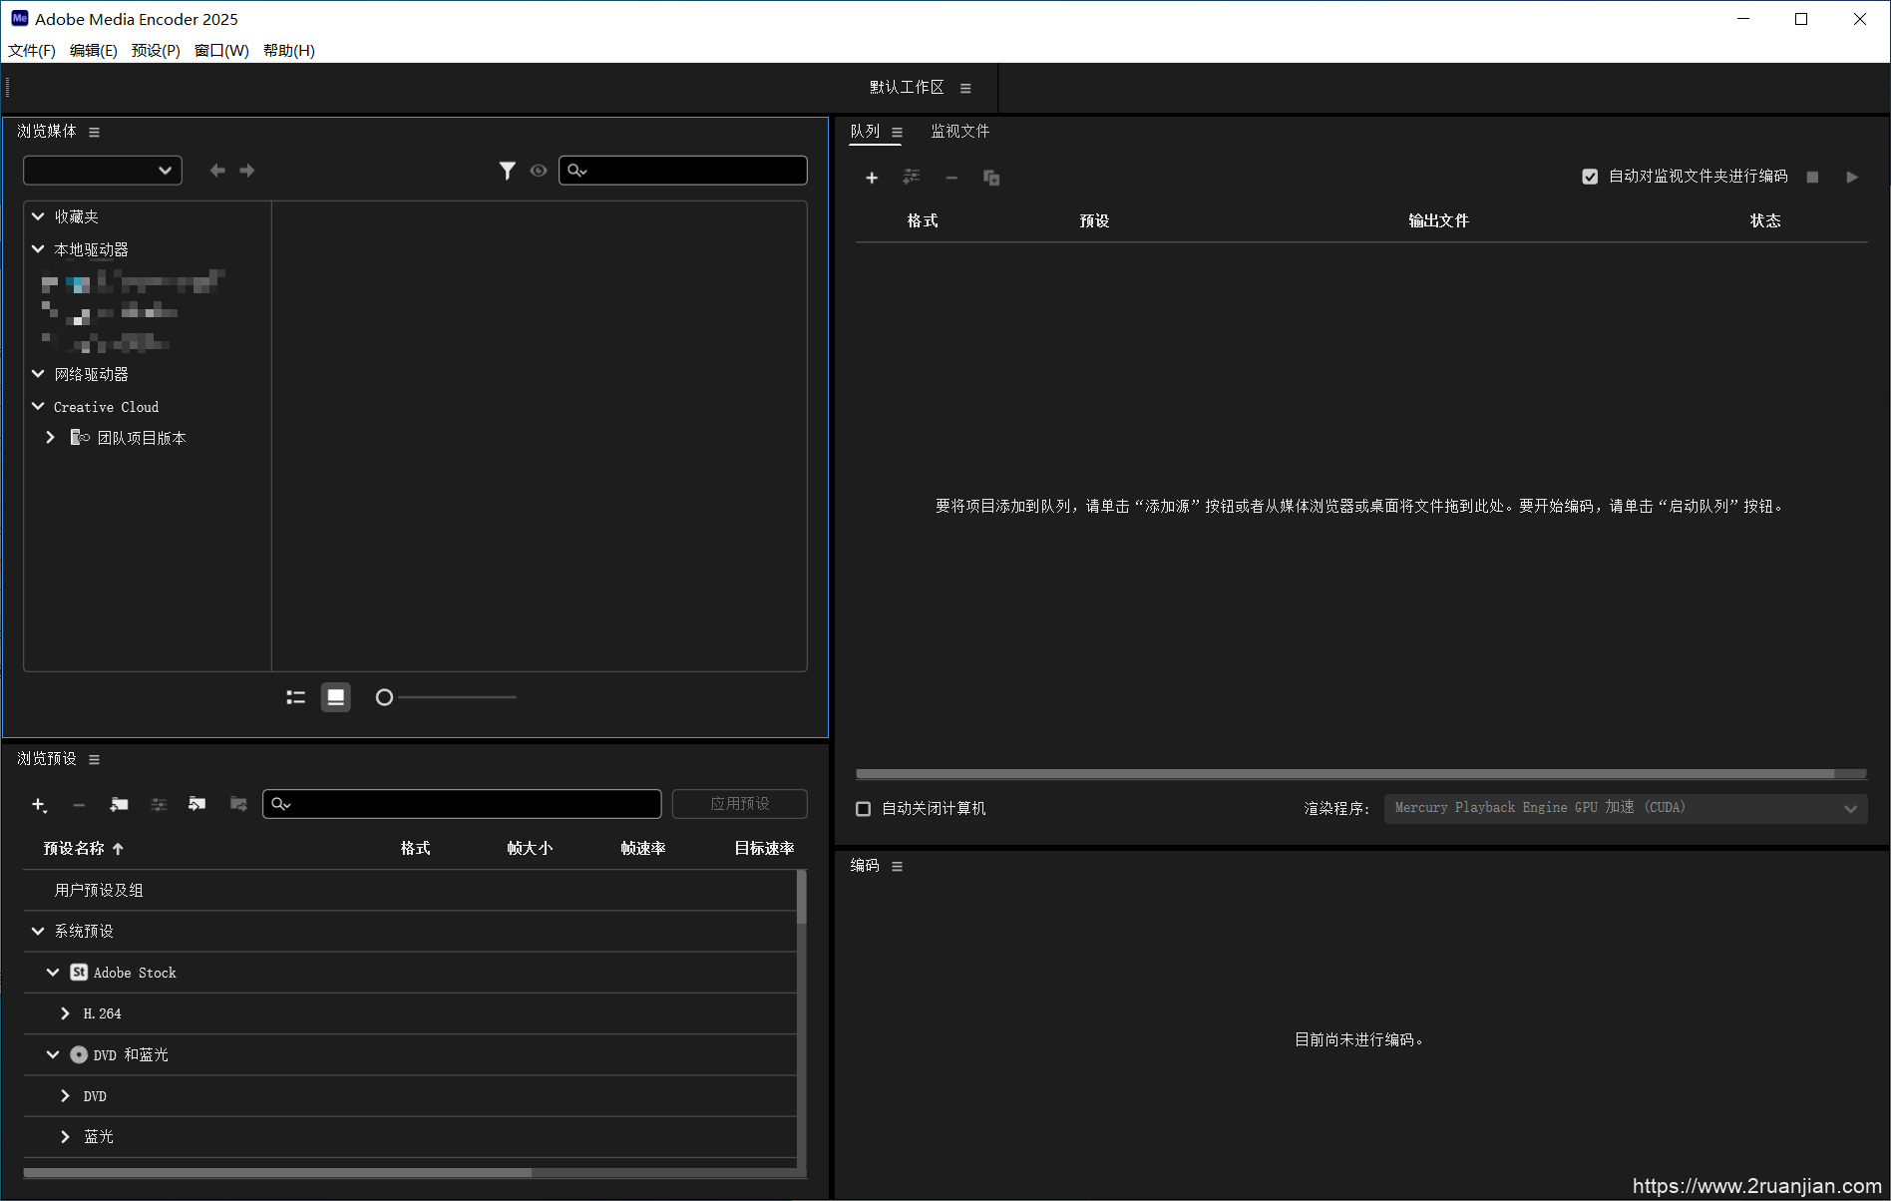Select the 队列 tab
This screenshot has height=1201, width=1891.
(865, 132)
